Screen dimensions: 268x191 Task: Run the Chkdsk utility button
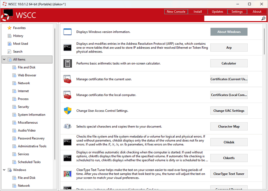click(x=229, y=142)
